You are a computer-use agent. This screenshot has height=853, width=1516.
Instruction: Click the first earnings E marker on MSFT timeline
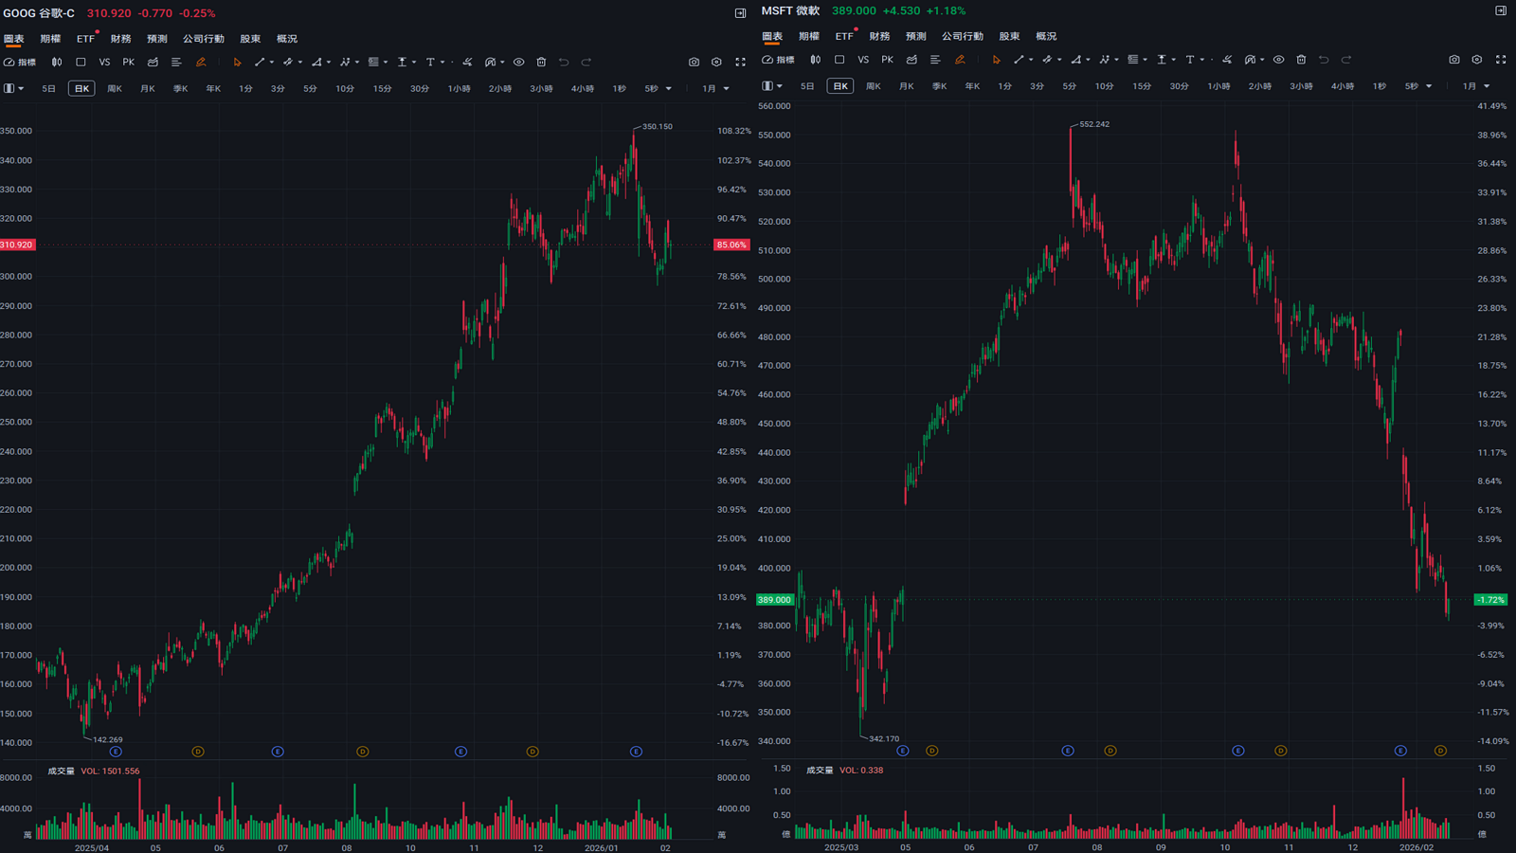[x=902, y=751]
